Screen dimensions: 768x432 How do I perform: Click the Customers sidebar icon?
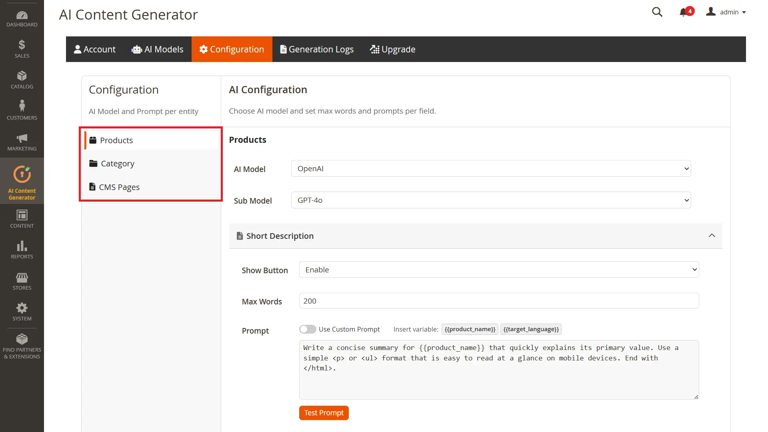[x=22, y=109]
